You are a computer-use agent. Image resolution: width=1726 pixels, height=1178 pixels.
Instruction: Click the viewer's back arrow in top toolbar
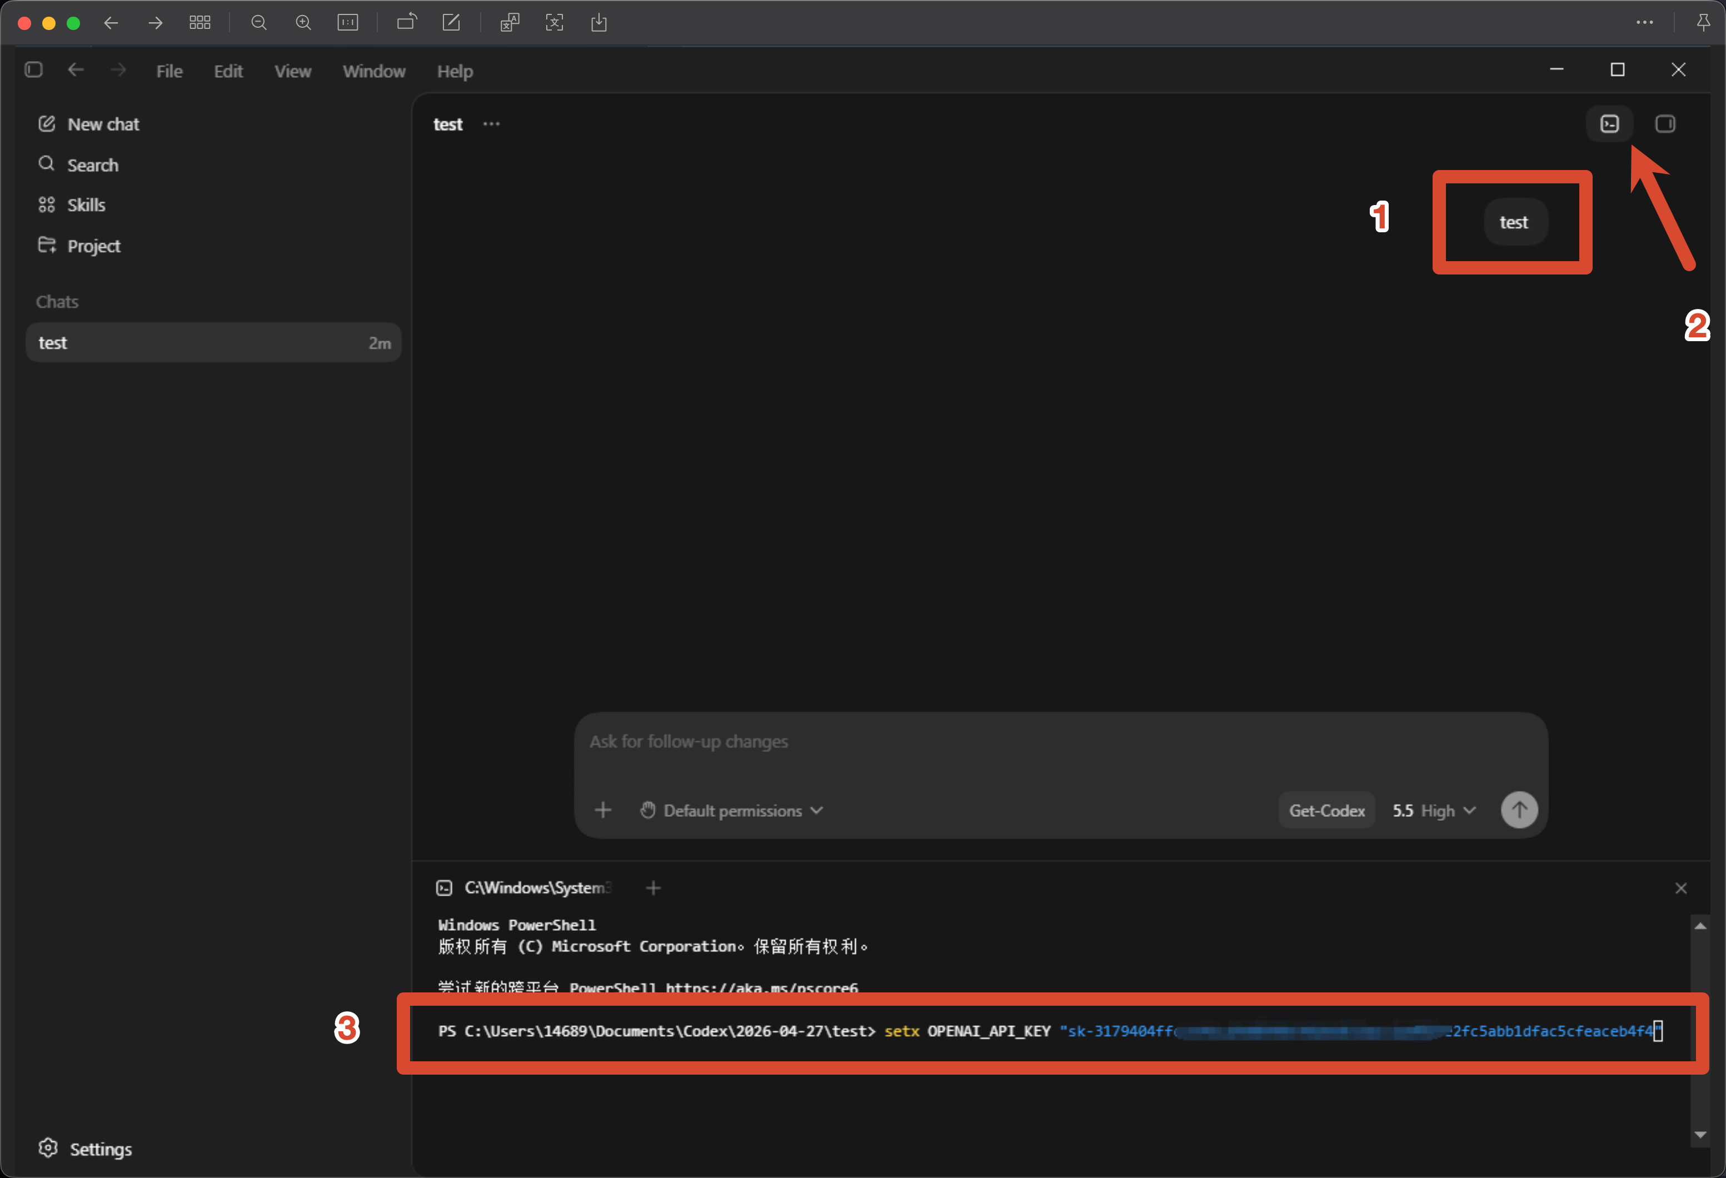point(111,23)
